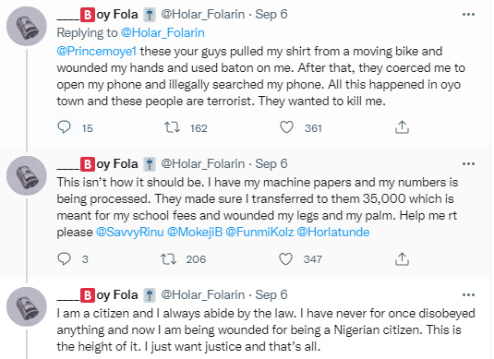Open the third tweet's profile avatar

(x=27, y=306)
